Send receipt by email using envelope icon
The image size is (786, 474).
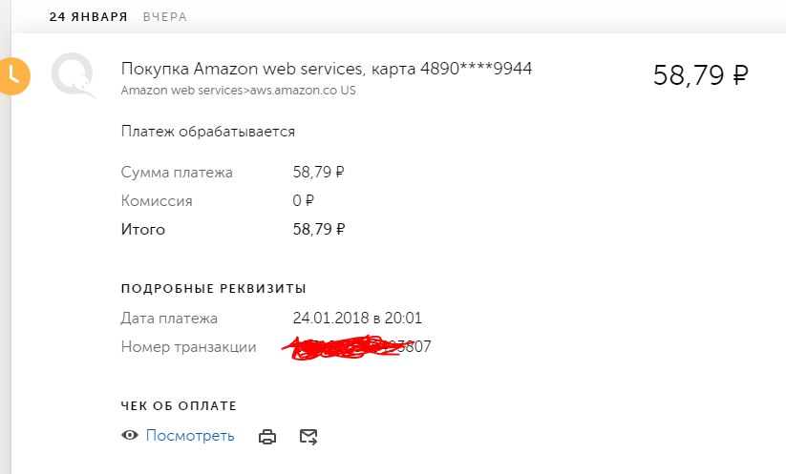pyautogui.click(x=308, y=437)
